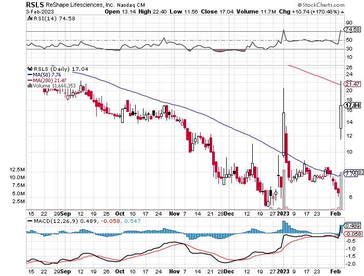The height and width of the screenshot is (276, 364).
Task: Click the Low 11.56 value
Action: [x=184, y=11]
